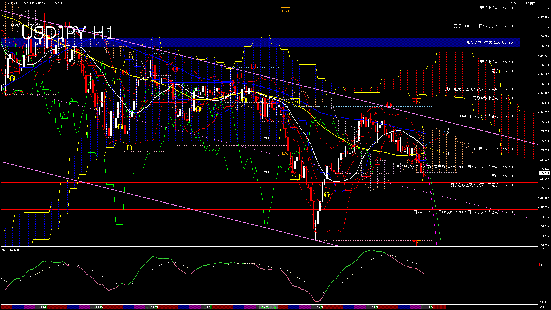
Task: Click the upper yellow D pivot marker
Action: point(423,127)
